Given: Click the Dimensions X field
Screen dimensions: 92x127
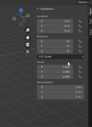Looking at the screenshot, I should tap(61, 87).
